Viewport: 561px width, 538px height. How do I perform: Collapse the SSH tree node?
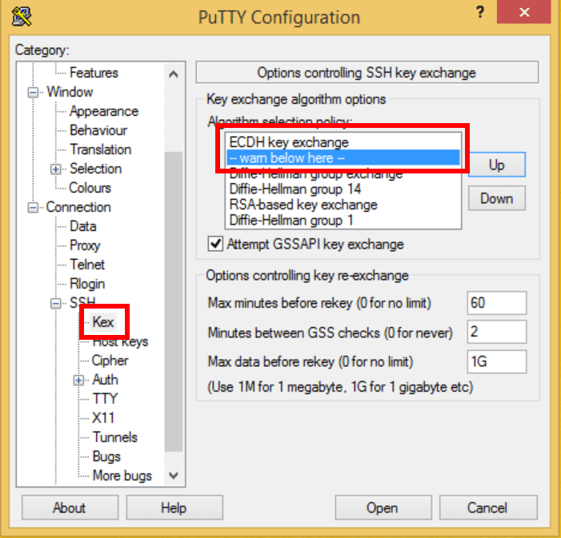tap(55, 304)
